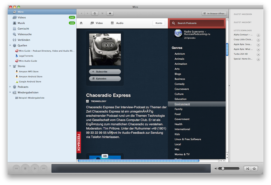Click the skip forward playback icon
This screenshot has width=271, height=185.
(43, 169)
